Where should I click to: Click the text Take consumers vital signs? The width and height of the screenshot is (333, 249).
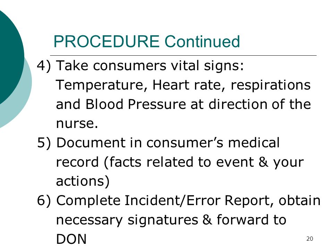click(x=150, y=65)
